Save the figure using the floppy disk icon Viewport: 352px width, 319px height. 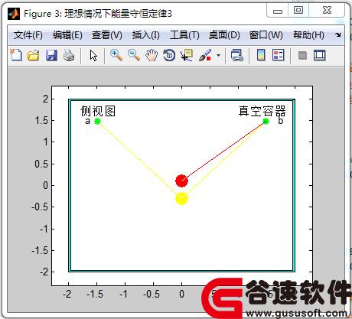click(51, 55)
